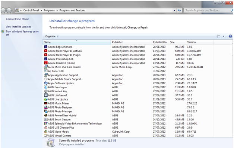The image size is (234, 149).
Task: Click the Adobe Reader X icon
Action: coord(46,63)
